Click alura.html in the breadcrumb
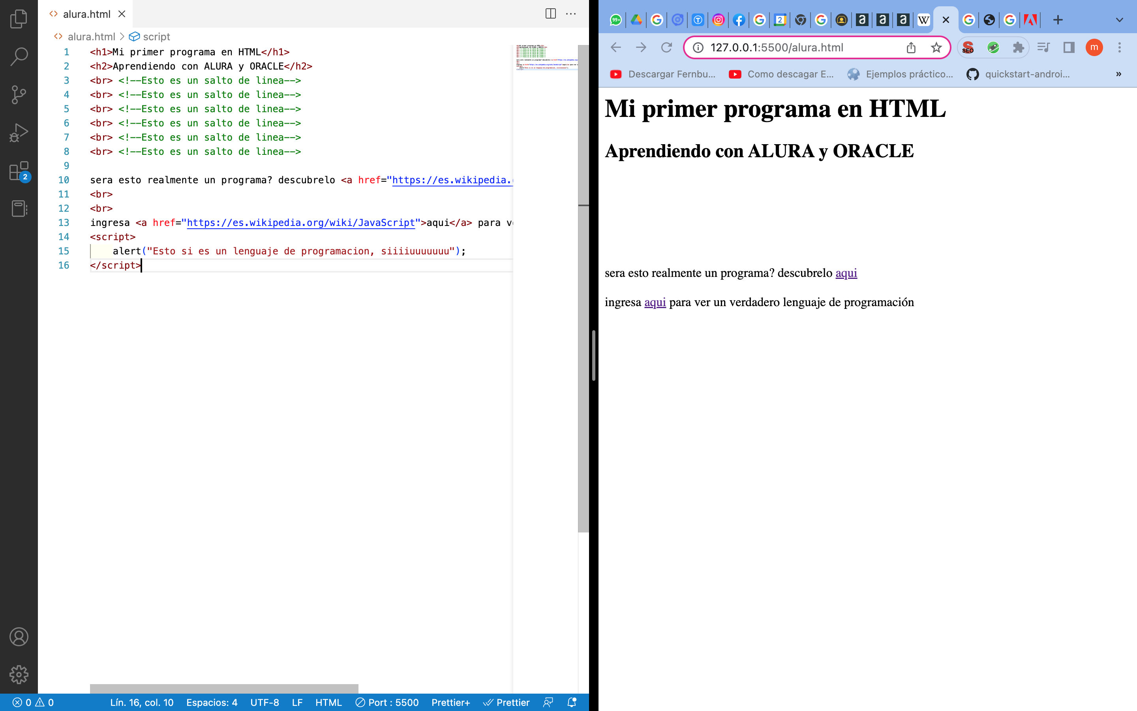Image resolution: width=1137 pixels, height=711 pixels. point(91,37)
